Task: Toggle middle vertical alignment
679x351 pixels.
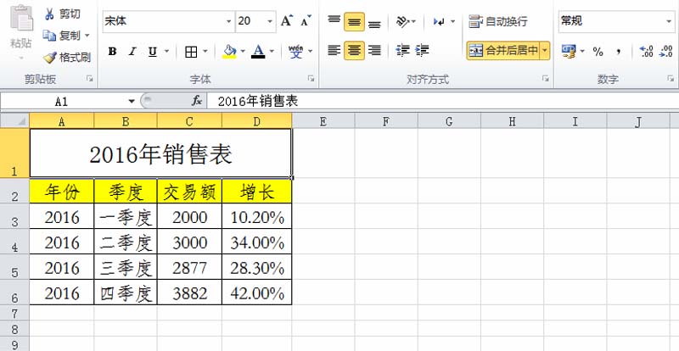Action: [354, 22]
